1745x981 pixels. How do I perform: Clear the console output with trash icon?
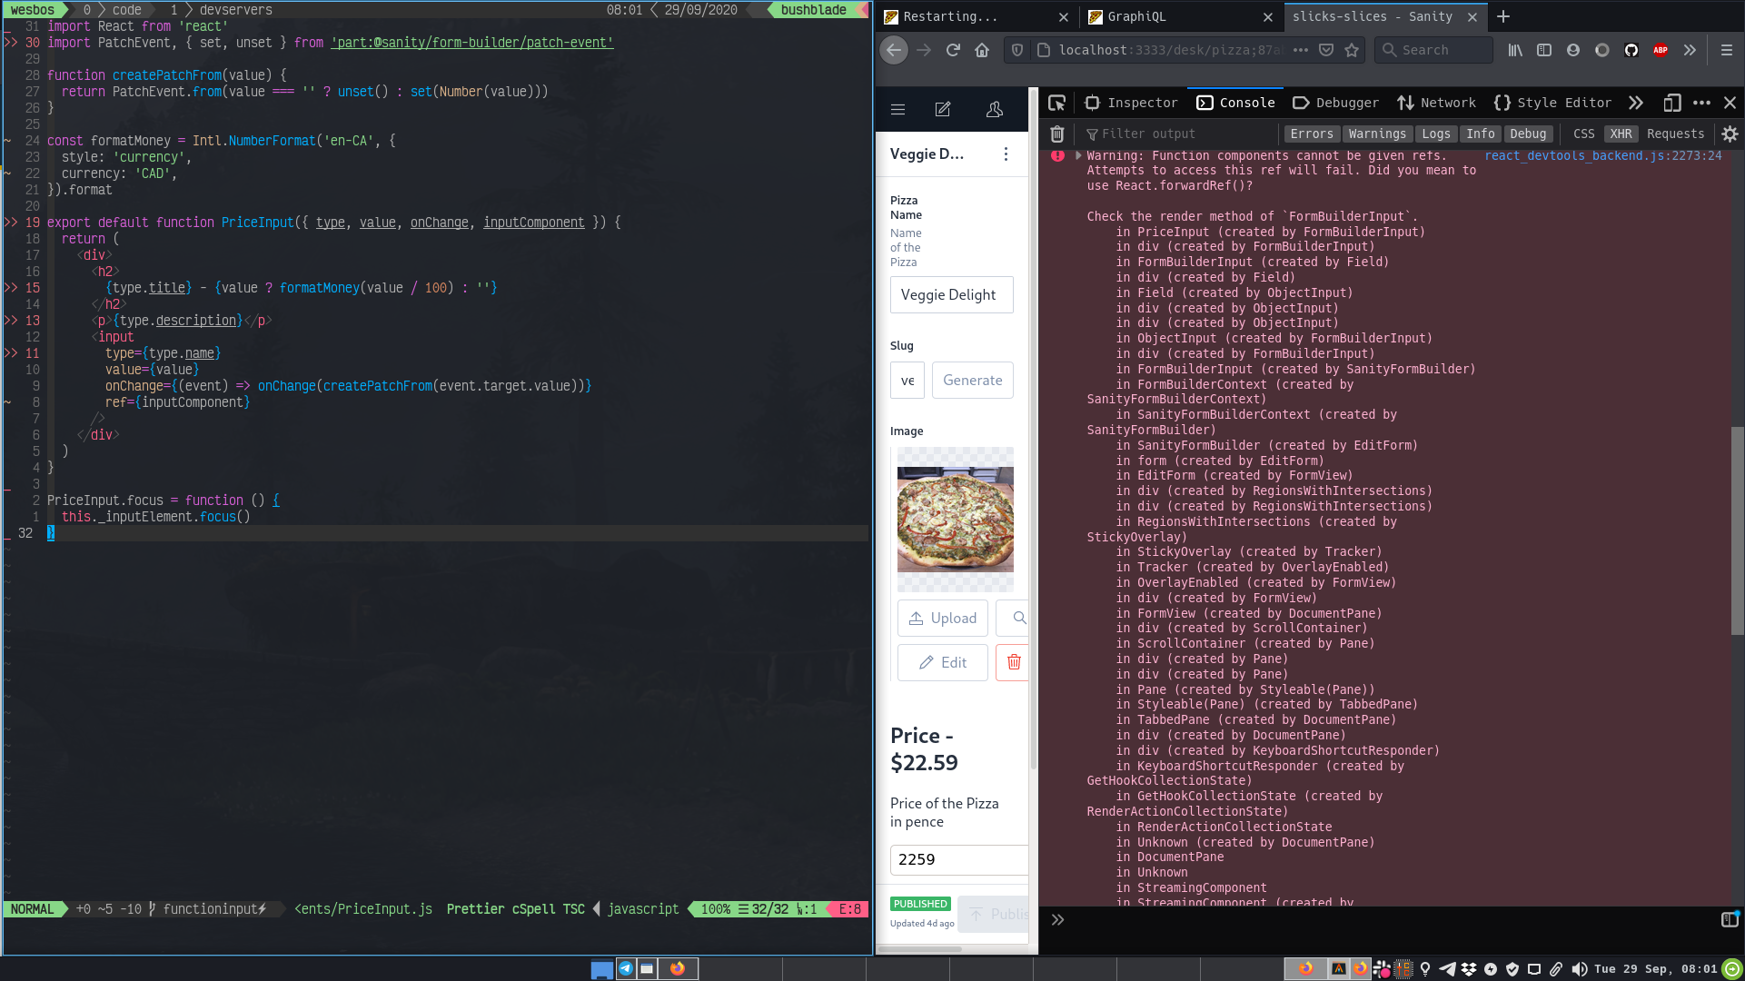1057,134
